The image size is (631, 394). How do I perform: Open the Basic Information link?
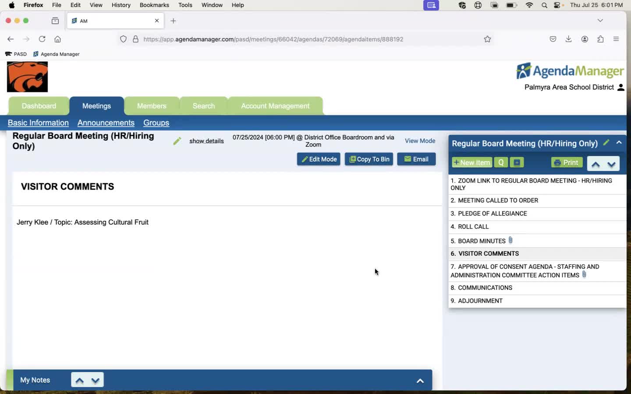point(38,123)
